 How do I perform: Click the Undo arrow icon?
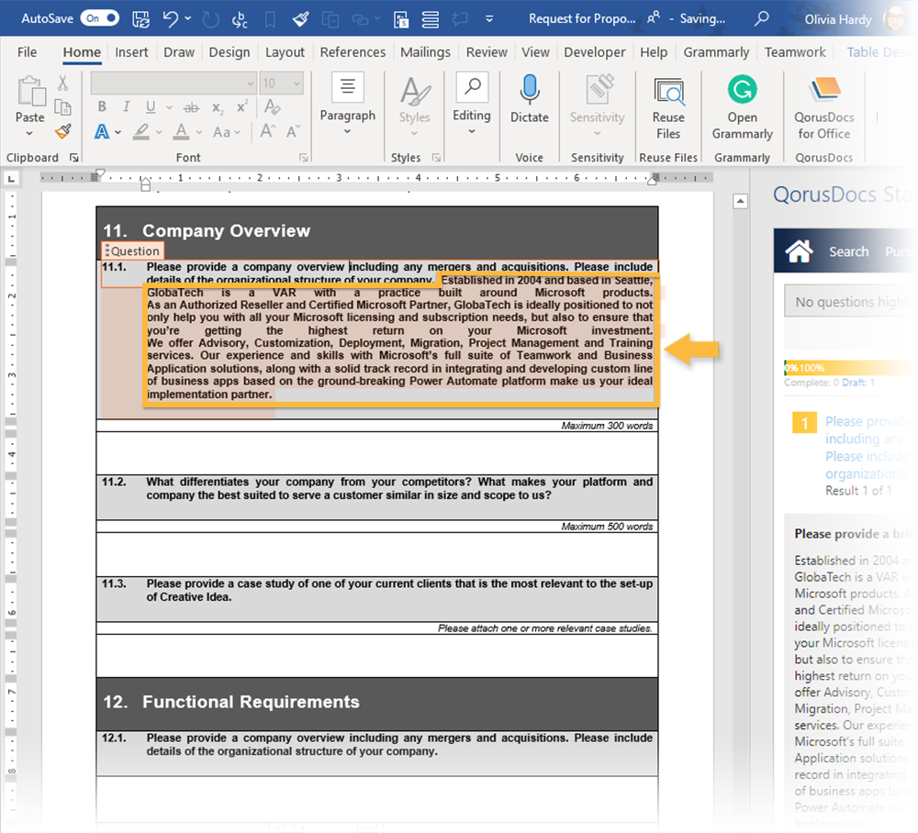(x=171, y=18)
